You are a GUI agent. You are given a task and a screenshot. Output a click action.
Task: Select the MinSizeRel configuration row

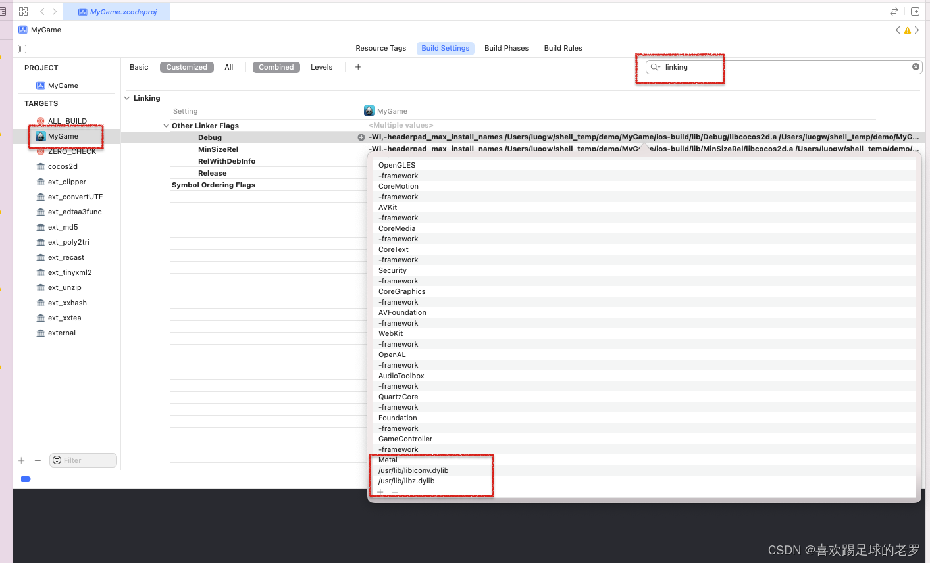218,149
